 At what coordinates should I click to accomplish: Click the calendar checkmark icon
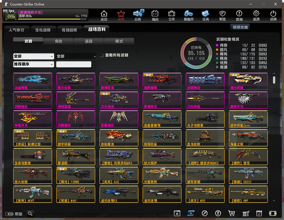259,213
